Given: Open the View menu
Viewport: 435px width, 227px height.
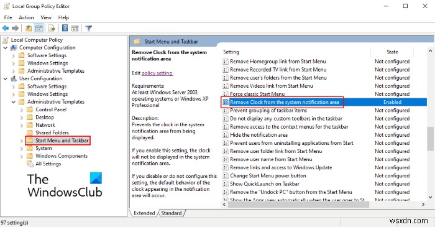Looking at the screenshot, I should click(46, 17).
